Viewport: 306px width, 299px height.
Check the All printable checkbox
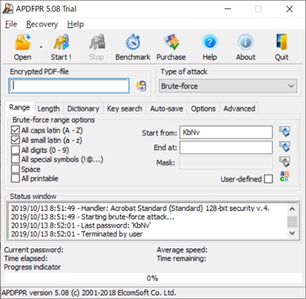tap(15, 178)
